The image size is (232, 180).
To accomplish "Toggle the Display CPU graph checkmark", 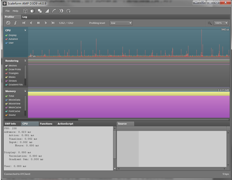I will pos(6,35).
